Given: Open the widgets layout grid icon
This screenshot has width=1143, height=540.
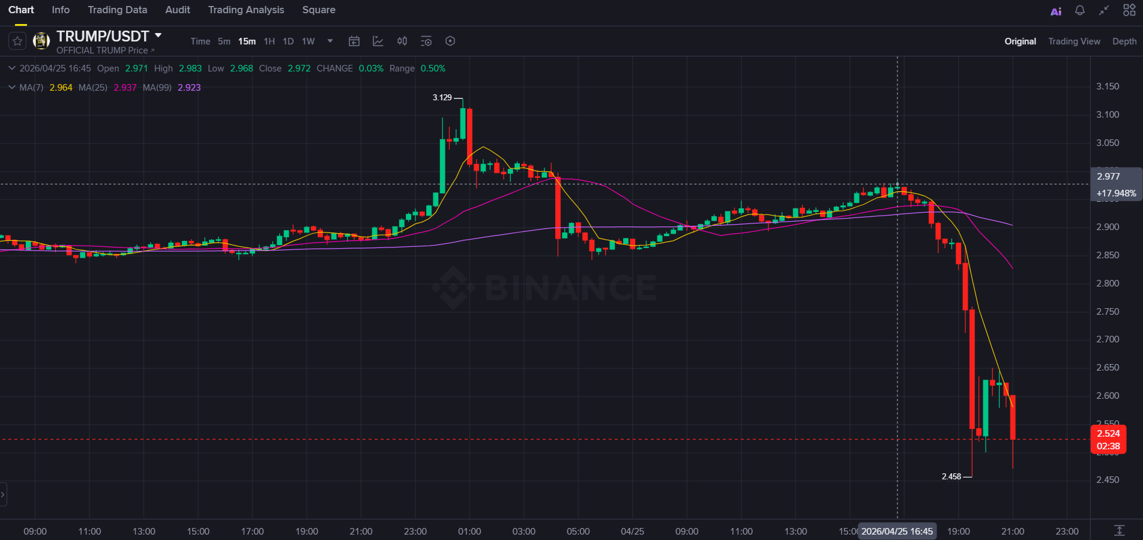Looking at the screenshot, I should [1129, 11].
